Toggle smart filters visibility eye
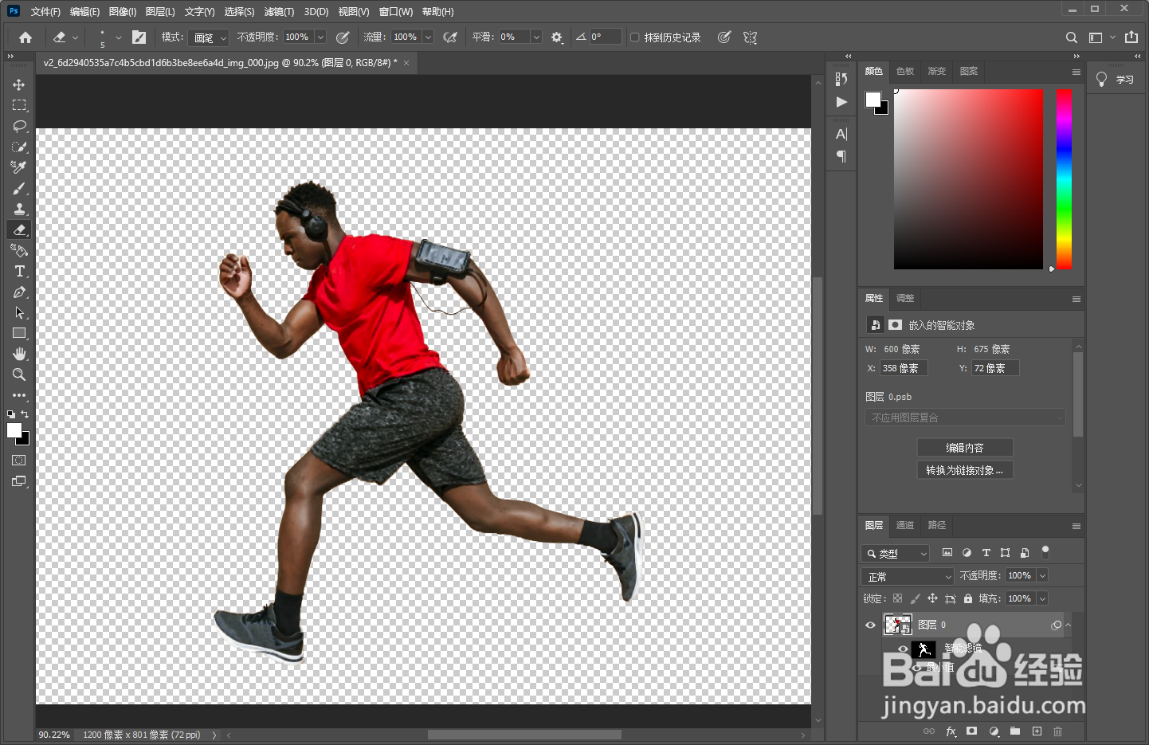Image resolution: width=1149 pixels, height=745 pixels. (903, 649)
